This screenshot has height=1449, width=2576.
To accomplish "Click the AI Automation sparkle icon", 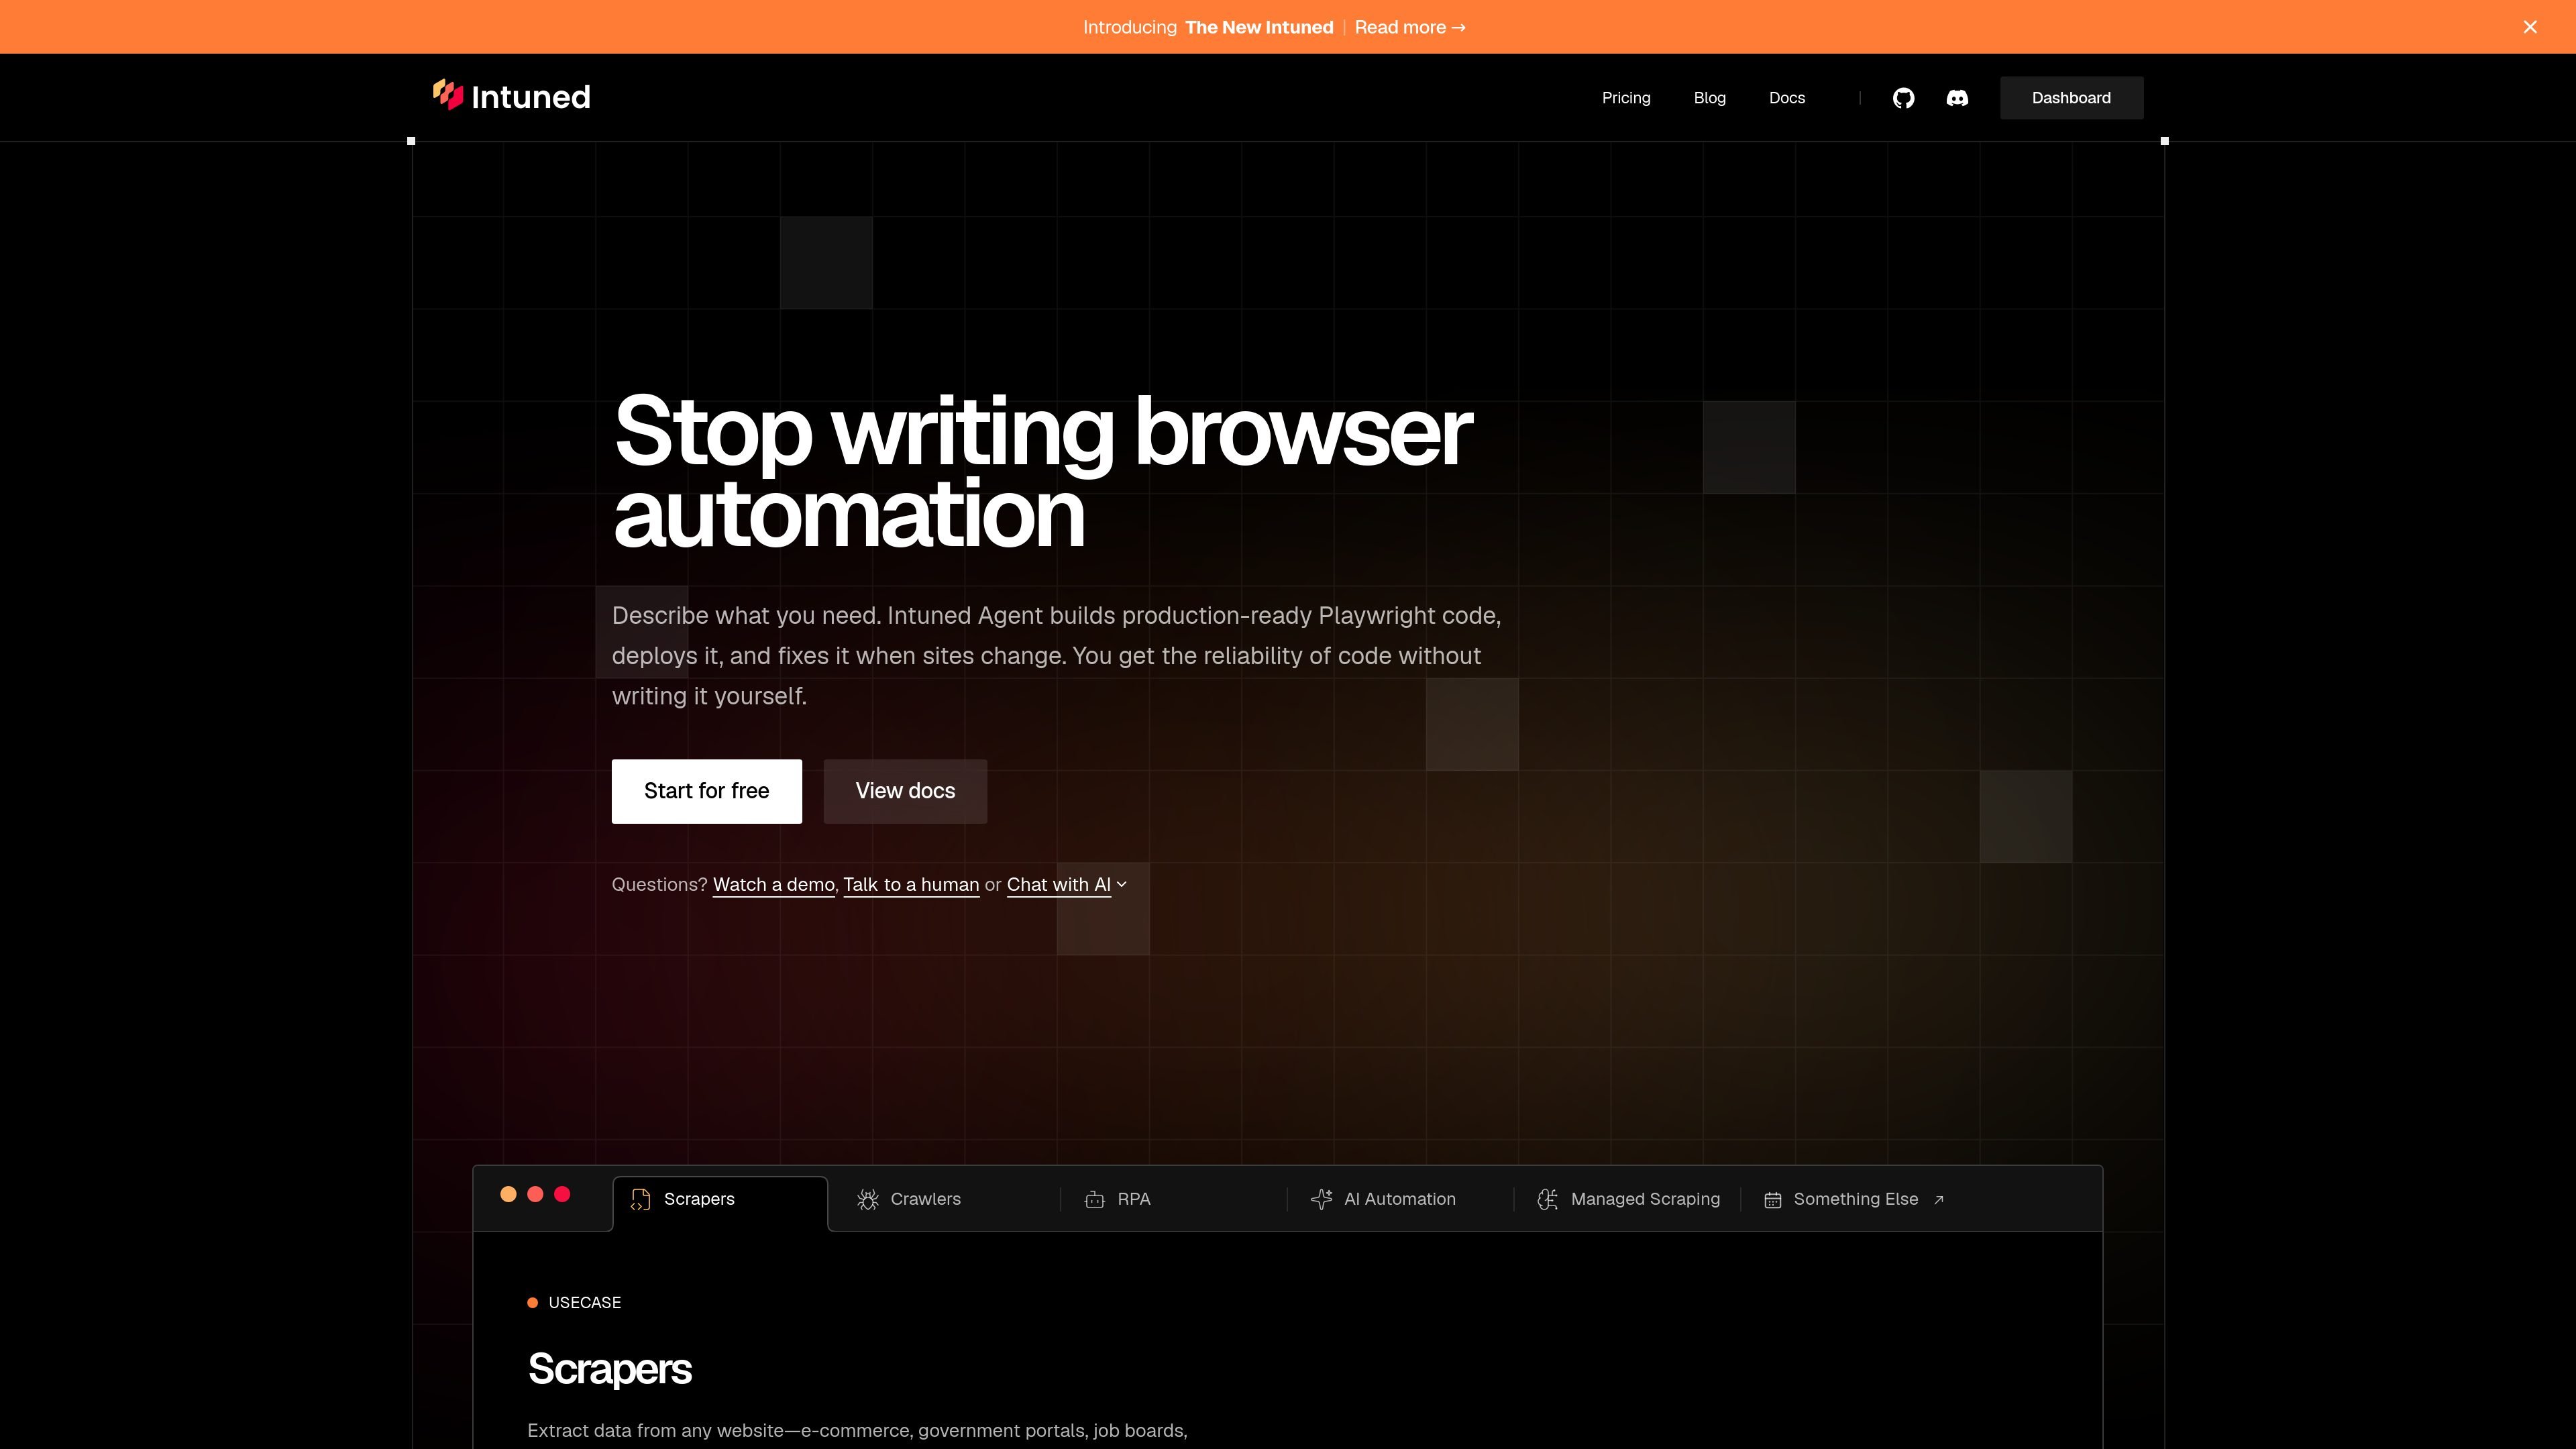I will [x=1322, y=1199].
